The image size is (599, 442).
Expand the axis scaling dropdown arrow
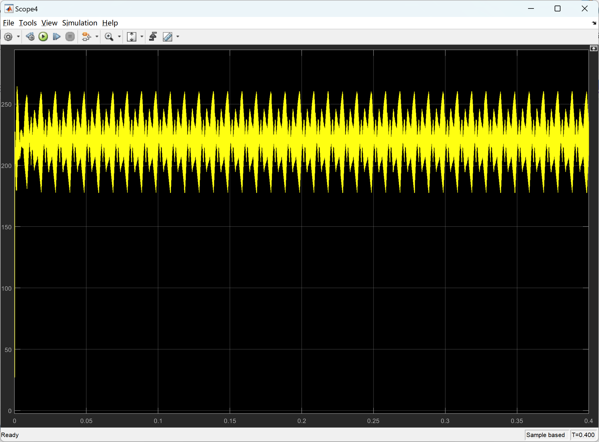coord(142,37)
